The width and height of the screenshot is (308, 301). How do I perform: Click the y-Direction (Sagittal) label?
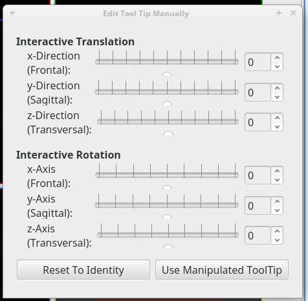click(54, 93)
